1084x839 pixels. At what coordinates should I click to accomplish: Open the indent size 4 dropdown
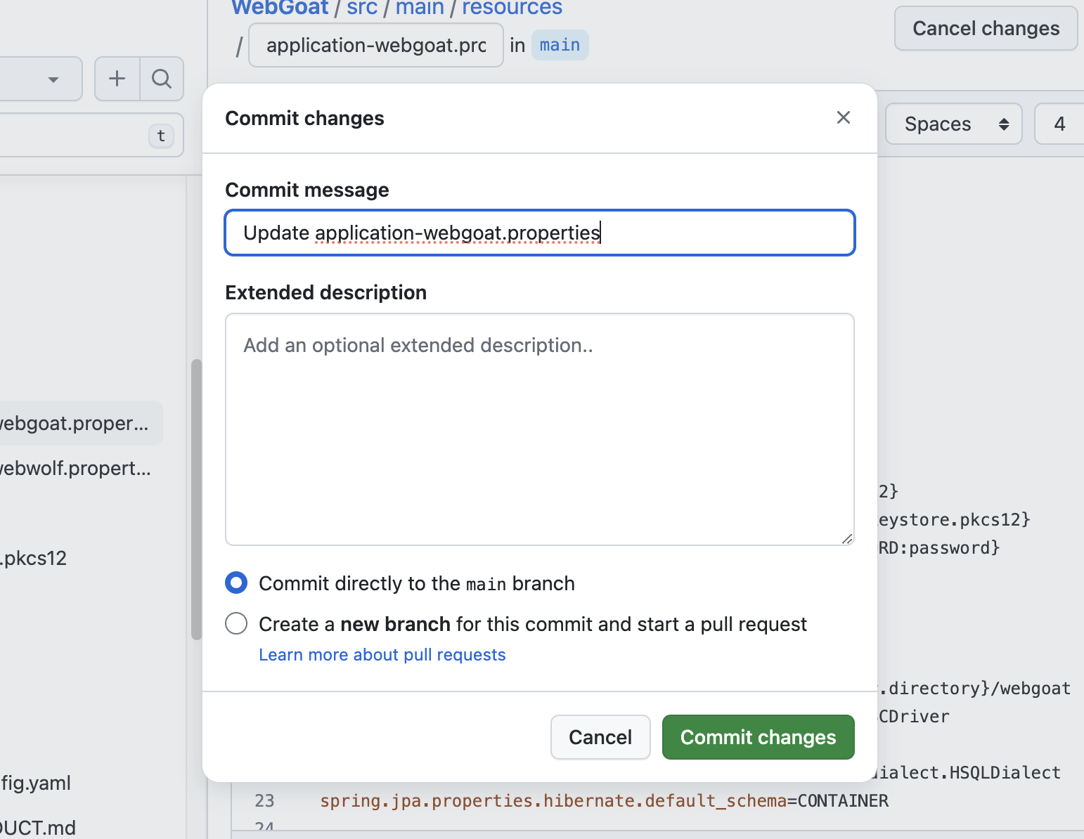(x=1059, y=124)
